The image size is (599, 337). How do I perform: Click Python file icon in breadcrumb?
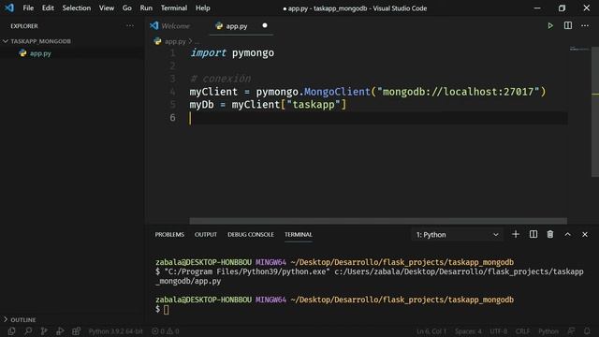[157, 41]
